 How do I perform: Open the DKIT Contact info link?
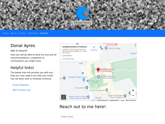22,90
